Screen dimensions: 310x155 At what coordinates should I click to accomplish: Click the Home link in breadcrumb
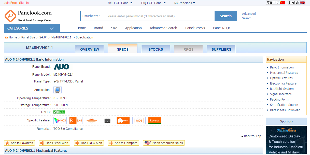(13, 37)
